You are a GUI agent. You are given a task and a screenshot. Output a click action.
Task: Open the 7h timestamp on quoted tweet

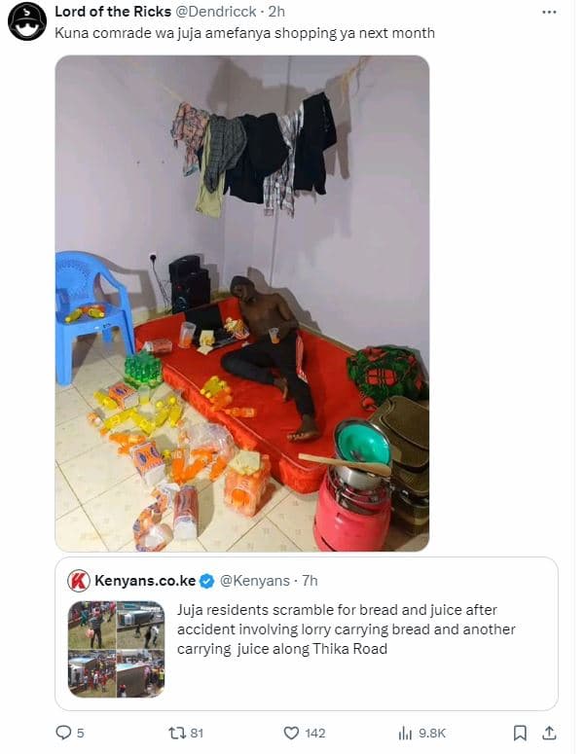pyautogui.click(x=311, y=581)
